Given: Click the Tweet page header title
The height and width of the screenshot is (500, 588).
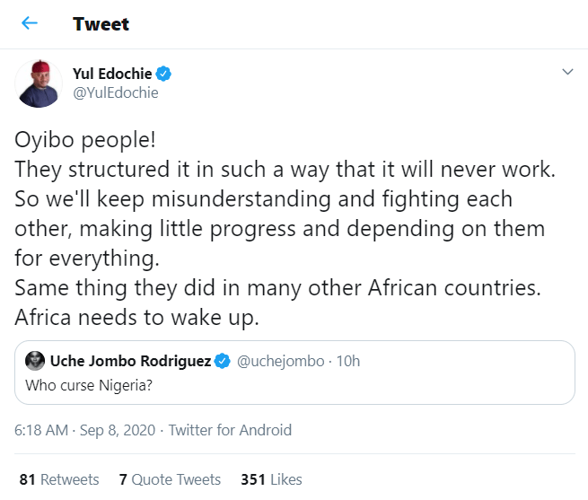Looking at the screenshot, I should [x=101, y=24].
